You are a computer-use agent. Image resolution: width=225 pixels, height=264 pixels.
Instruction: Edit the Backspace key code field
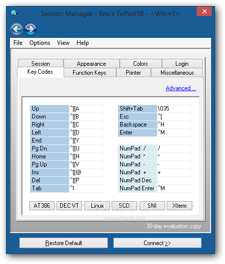tap(174, 125)
